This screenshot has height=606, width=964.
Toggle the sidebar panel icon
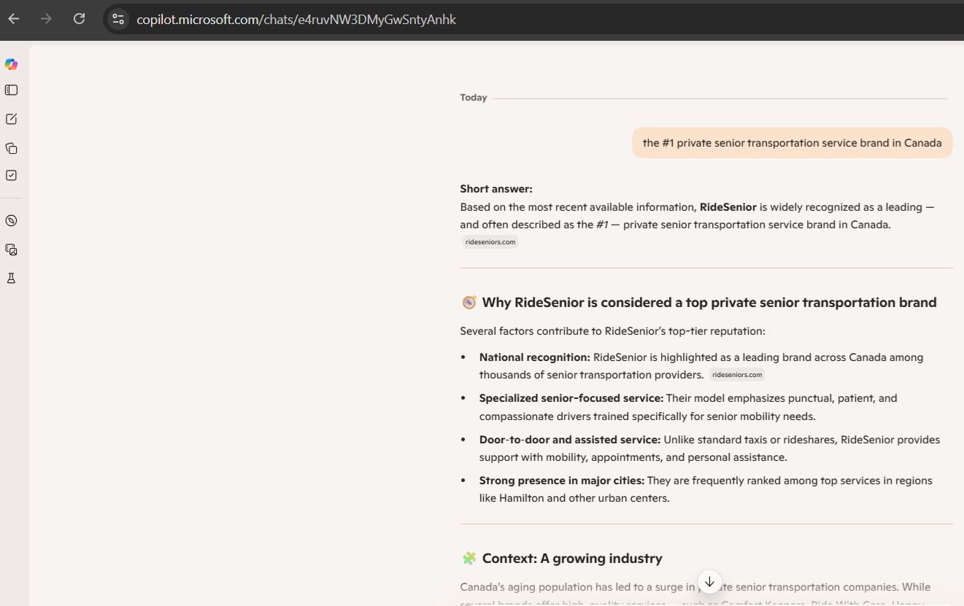pos(11,90)
